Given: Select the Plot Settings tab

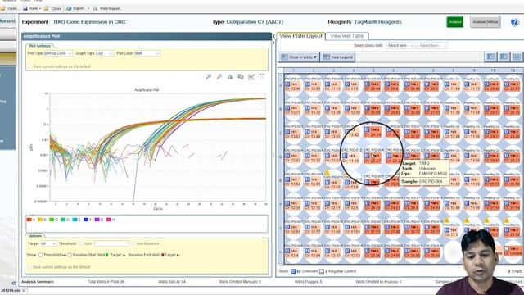Looking at the screenshot, I should pyautogui.click(x=39, y=46).
